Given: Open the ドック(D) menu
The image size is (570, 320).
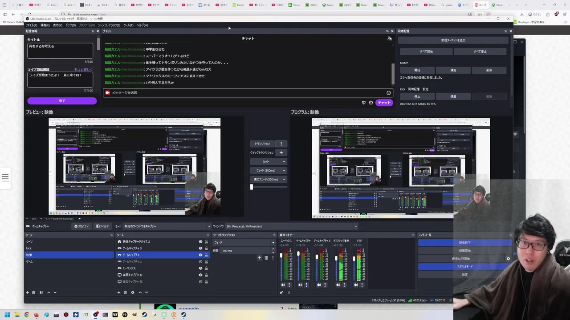Looking at the screenshot, I should [71, 25].
